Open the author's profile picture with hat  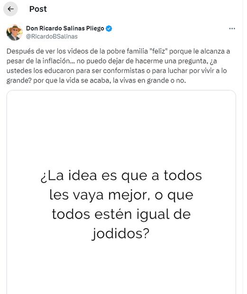pos(14,32)
